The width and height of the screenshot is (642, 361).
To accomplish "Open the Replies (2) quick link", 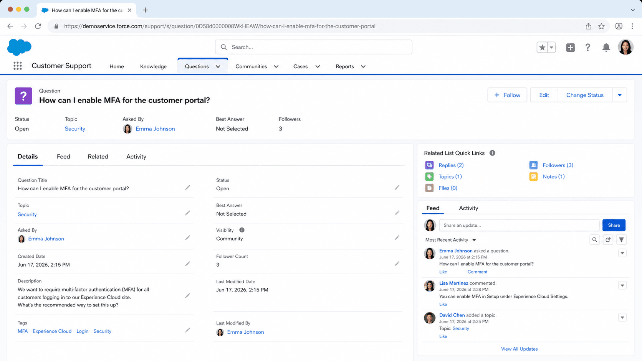I will pos(451,165).
